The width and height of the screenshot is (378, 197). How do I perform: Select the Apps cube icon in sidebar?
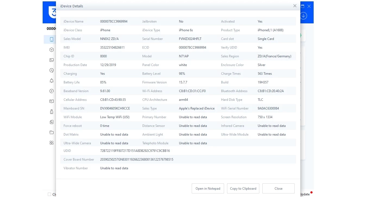point(52,50)
